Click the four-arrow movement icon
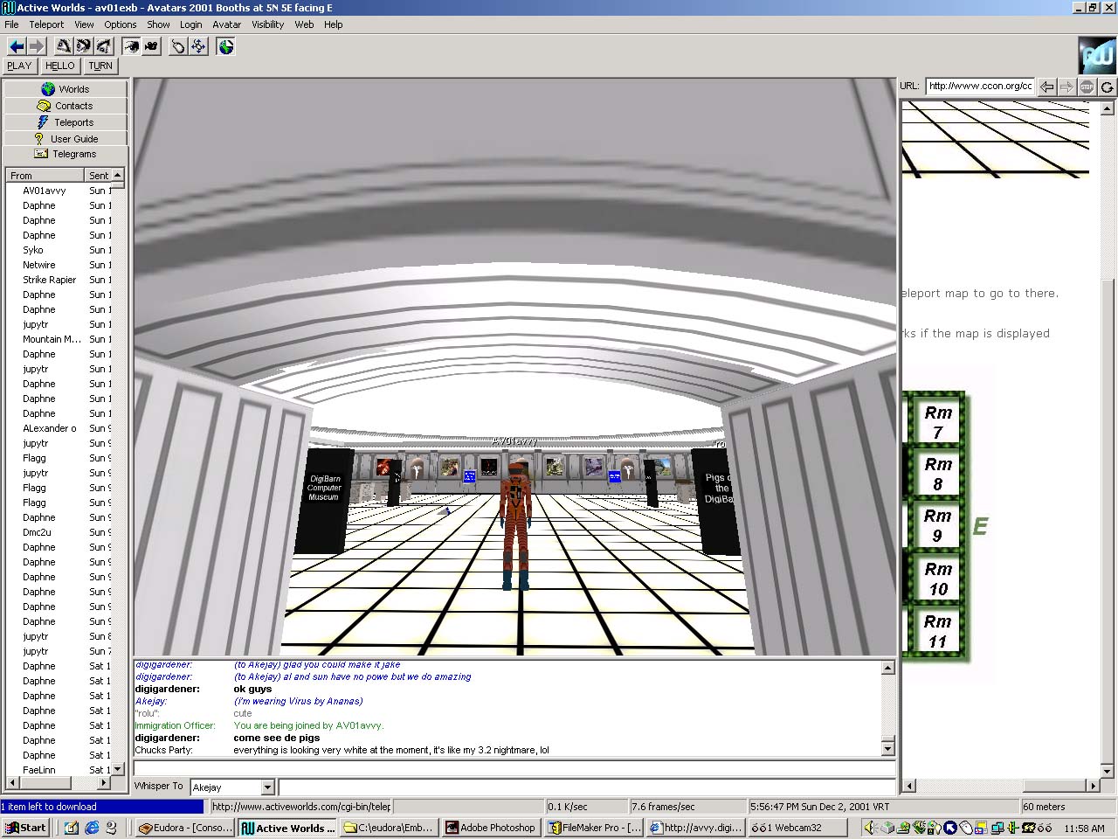 click(x=199, y=46)
